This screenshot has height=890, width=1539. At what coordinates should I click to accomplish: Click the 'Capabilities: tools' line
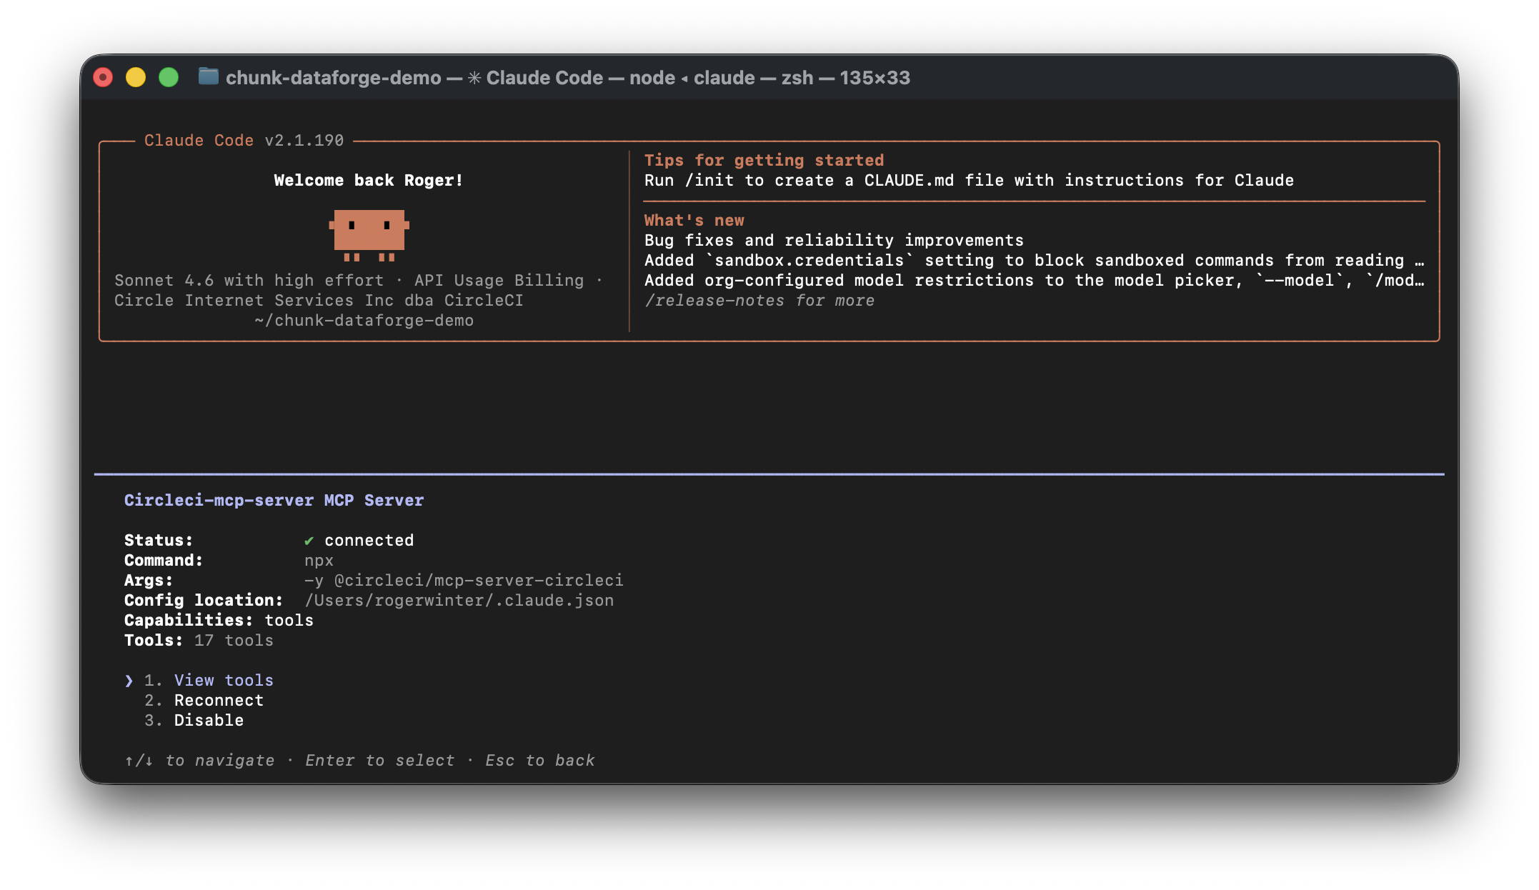pos(219,620)
